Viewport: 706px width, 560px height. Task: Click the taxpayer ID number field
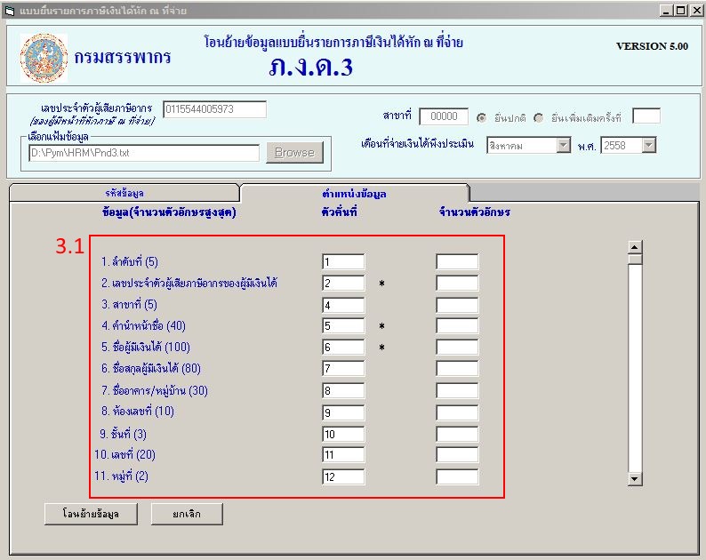pos(214,109)
